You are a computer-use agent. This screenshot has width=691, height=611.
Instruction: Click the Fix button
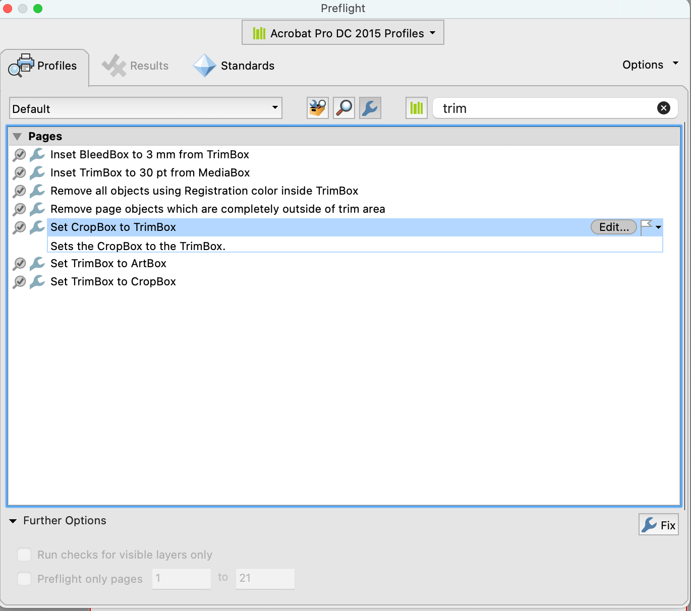pyautogui.click(x=658, y=524)
